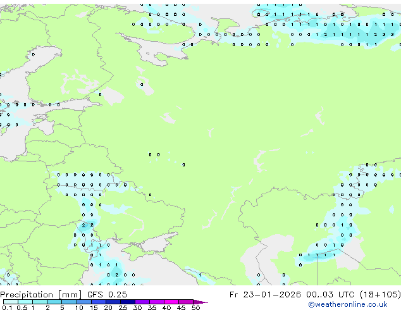Click the '0.1' legend value label
The image size is (401, 310).
click(x=7, y=307)
